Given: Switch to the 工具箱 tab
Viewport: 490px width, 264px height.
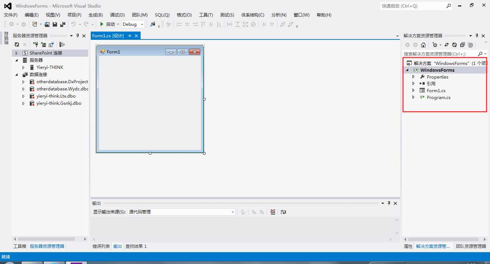Looking at the screenshot, I should pyautogui.click(x=20, y=246).
